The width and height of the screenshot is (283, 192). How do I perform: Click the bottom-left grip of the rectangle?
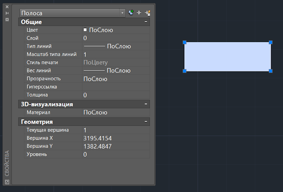[184, 71]
